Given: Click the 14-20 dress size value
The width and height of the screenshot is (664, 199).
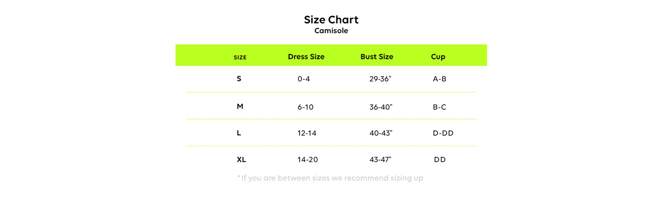Looking at the screenshot, I should [308, 160].
